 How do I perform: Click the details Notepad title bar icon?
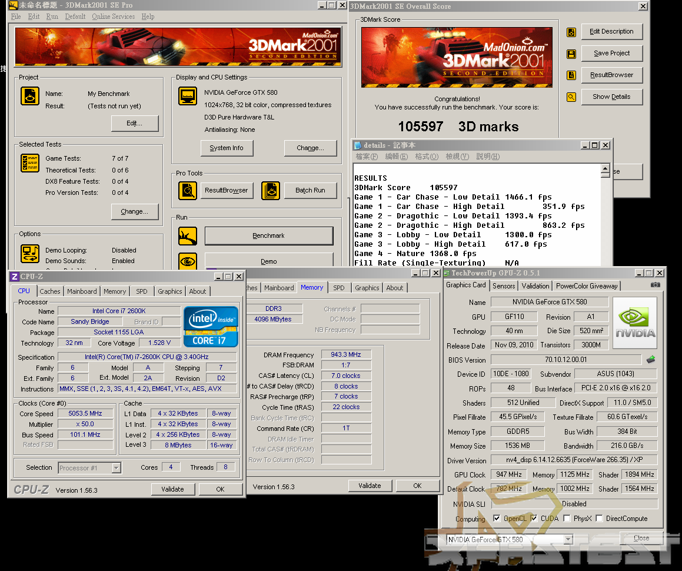358,145
